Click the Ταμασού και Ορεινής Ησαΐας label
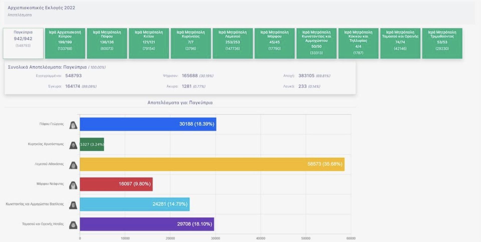Viewport: 481px width, 242px height. (43, 224)
